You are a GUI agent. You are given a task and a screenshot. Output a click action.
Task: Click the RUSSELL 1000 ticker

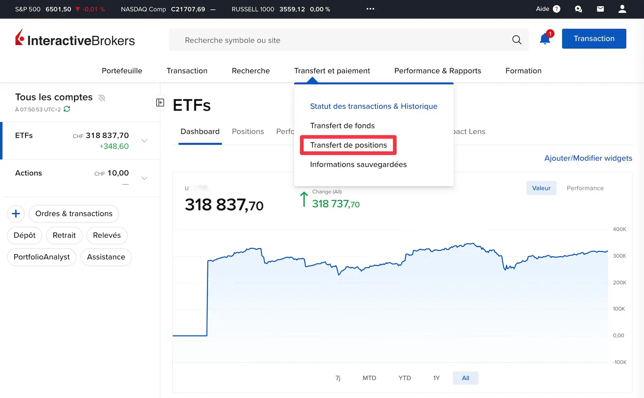click(281, 9)
